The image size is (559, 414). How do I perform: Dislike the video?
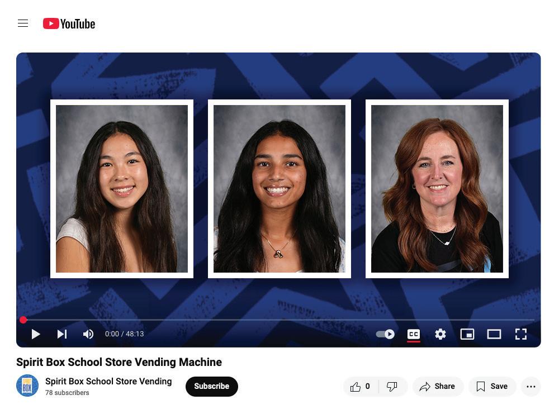click(x=392, y=387)
